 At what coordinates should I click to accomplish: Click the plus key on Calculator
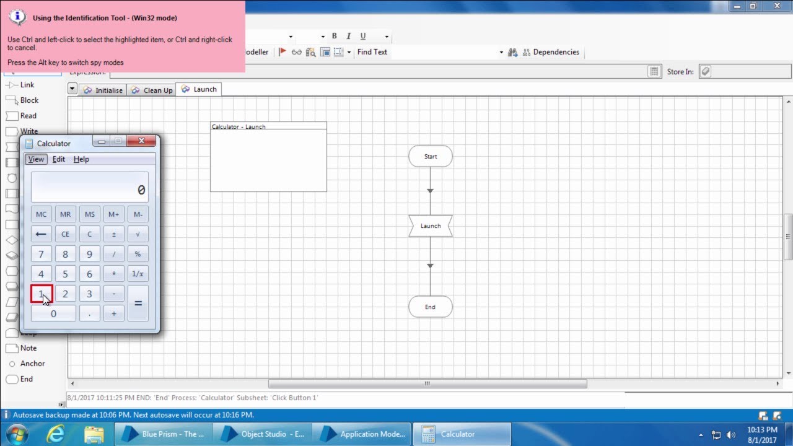coord(114,313)
